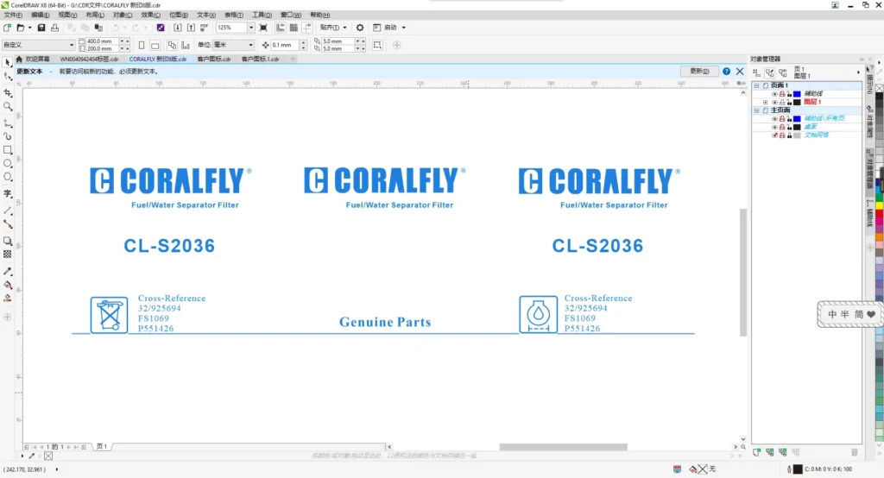Select the Crop tool
884x478 pixels.
[x=7, y=92]
